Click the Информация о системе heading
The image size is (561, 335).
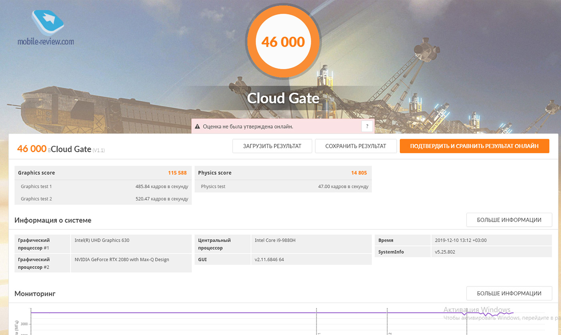(x=53, y=220)
